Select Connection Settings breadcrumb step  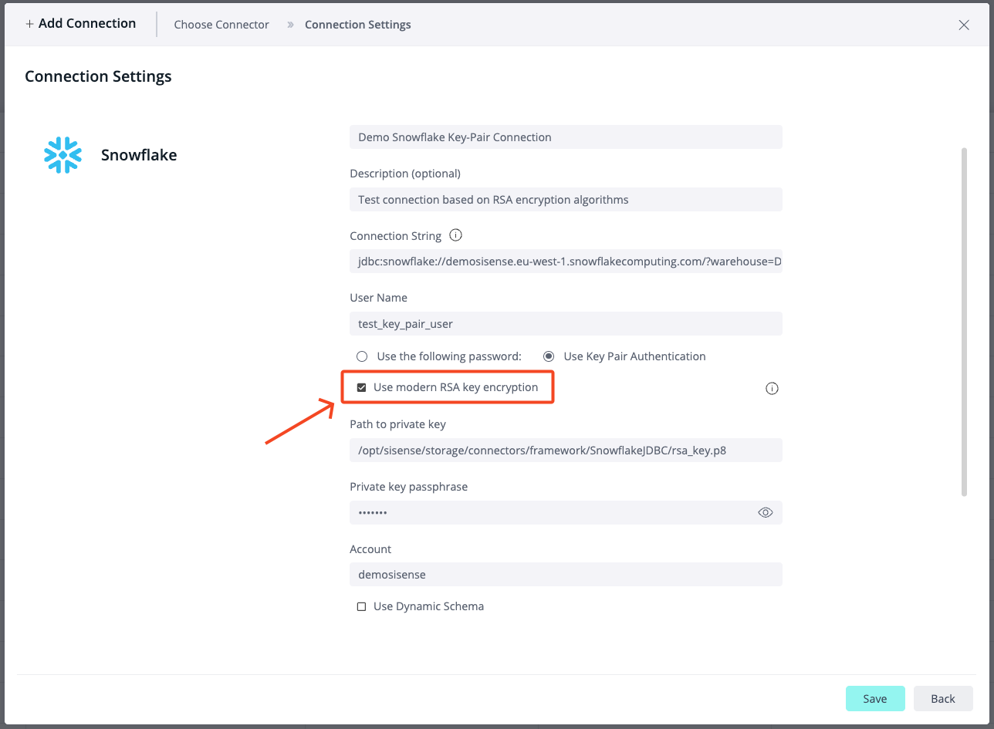coord(358,25)
